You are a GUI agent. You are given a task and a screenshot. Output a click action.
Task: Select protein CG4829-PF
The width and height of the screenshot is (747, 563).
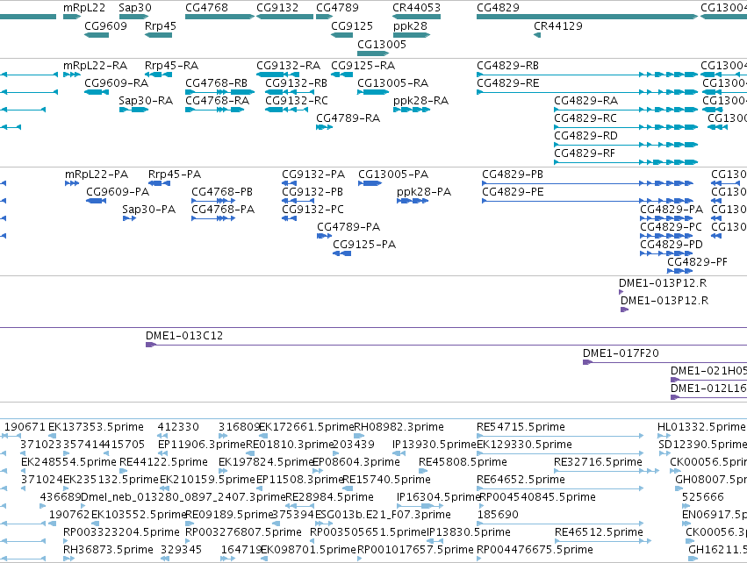(679, 271)
